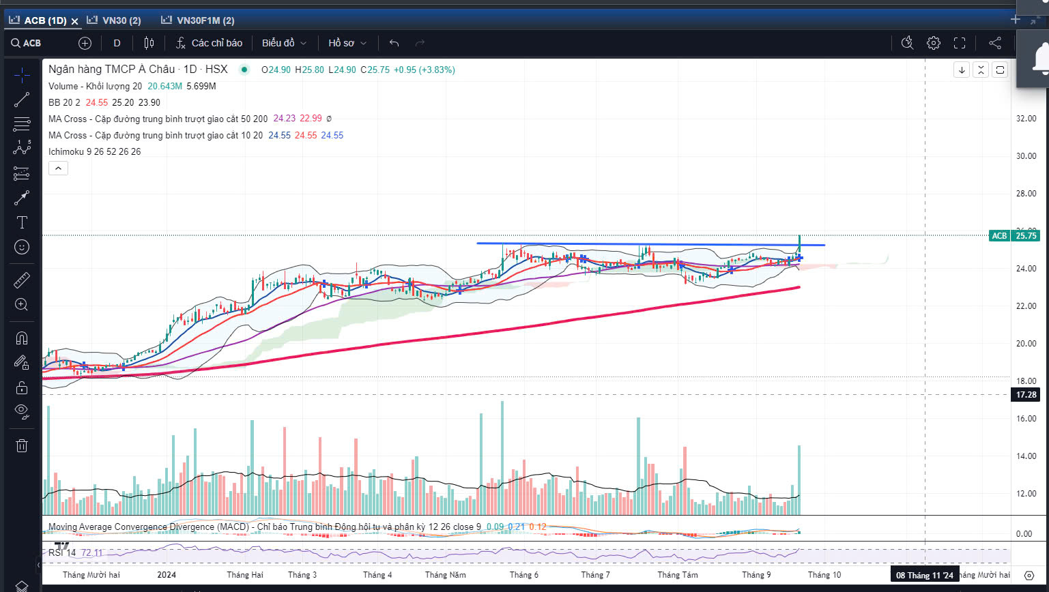Select the trend line drawing tool
Viewport: 1049px width, 592px height.
point(22,100)
